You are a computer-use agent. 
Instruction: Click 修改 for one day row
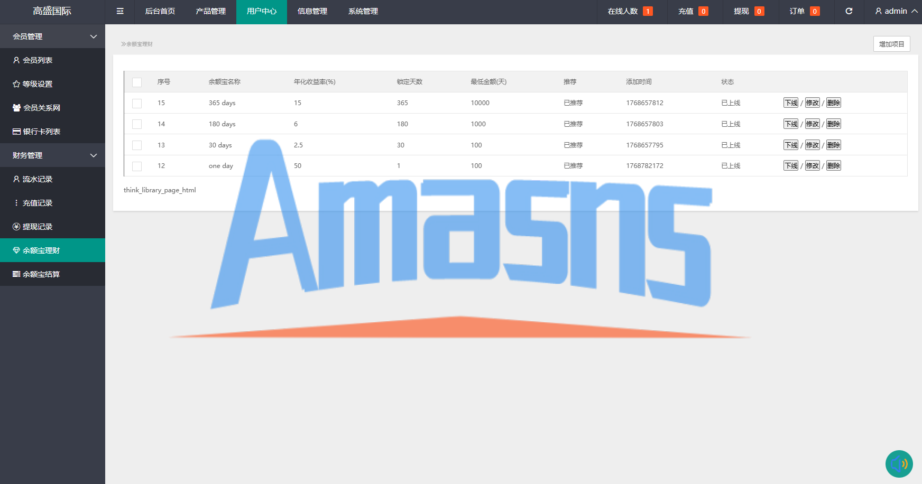click(813, 166)
